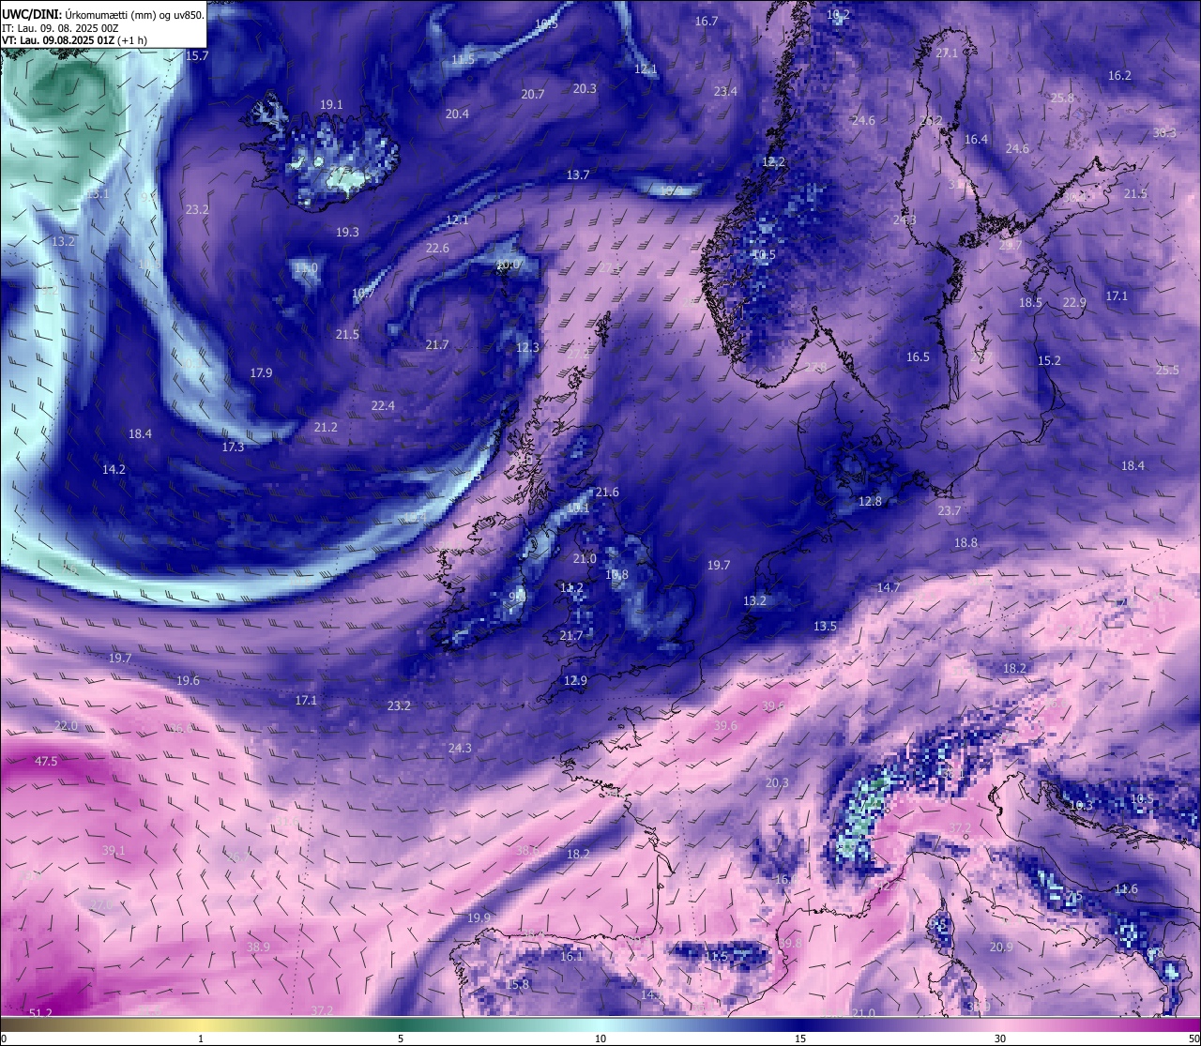
Task: Click the 22.0 value label
Action: point(66,726)
